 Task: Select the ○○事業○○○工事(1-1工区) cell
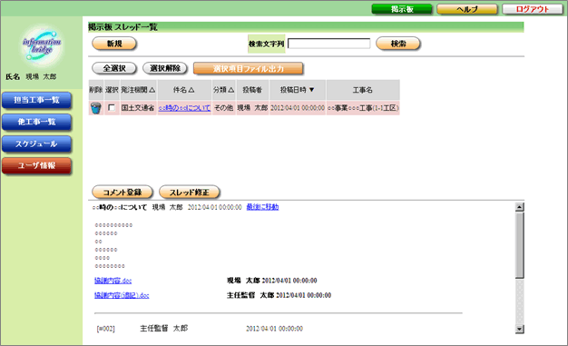coord(363,108)
